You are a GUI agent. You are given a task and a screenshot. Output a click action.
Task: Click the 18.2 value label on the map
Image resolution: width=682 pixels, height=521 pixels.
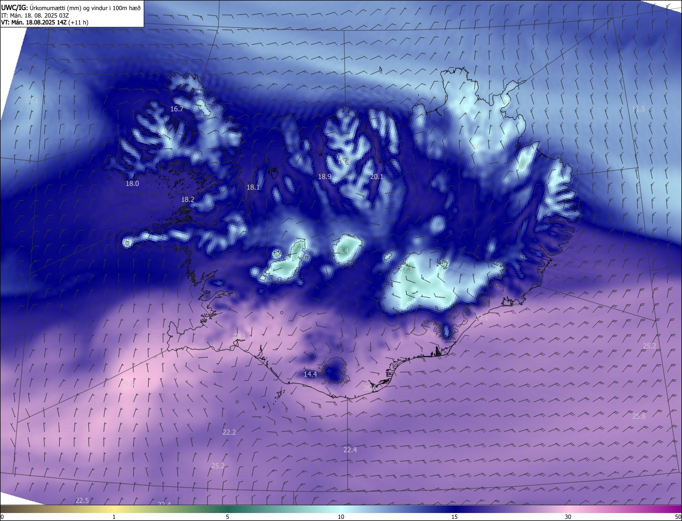click(188, 199)
